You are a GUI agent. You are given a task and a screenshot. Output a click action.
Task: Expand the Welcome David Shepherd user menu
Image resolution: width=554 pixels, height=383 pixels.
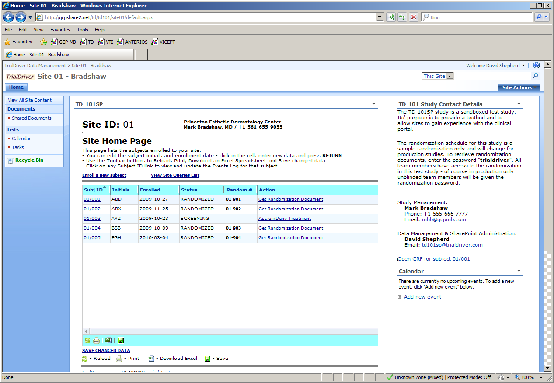tap(495, 66)
